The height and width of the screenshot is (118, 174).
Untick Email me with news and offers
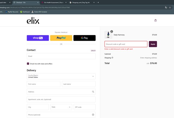[28, 63]
